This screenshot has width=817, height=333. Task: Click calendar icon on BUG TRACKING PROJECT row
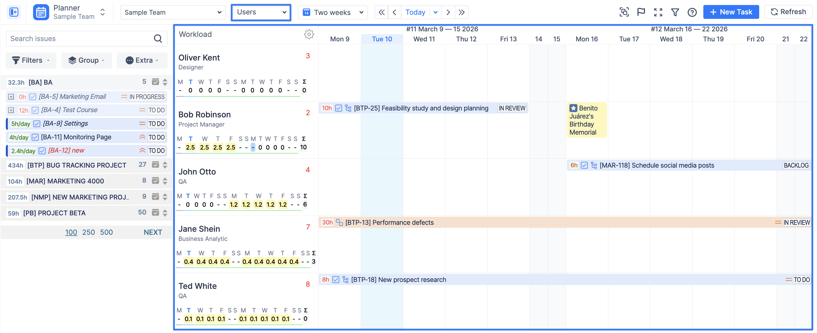pos(155,165)
